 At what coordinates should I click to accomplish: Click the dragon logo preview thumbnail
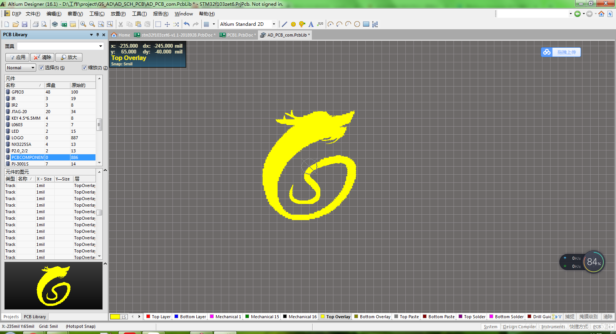coord(54,286)
